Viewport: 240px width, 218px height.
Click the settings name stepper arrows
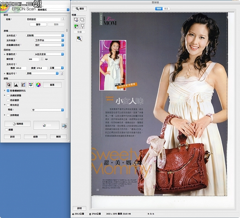63,19
